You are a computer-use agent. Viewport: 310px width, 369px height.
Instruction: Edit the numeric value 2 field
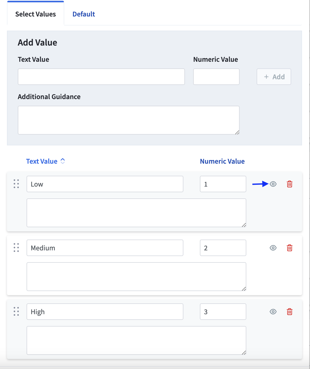pyautogui.click(x=223, y=248)
